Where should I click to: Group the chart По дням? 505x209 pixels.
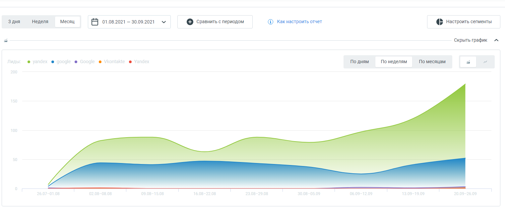359,62
